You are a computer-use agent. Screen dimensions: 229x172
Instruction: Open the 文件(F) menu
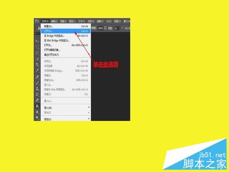(x=45, y=21)
